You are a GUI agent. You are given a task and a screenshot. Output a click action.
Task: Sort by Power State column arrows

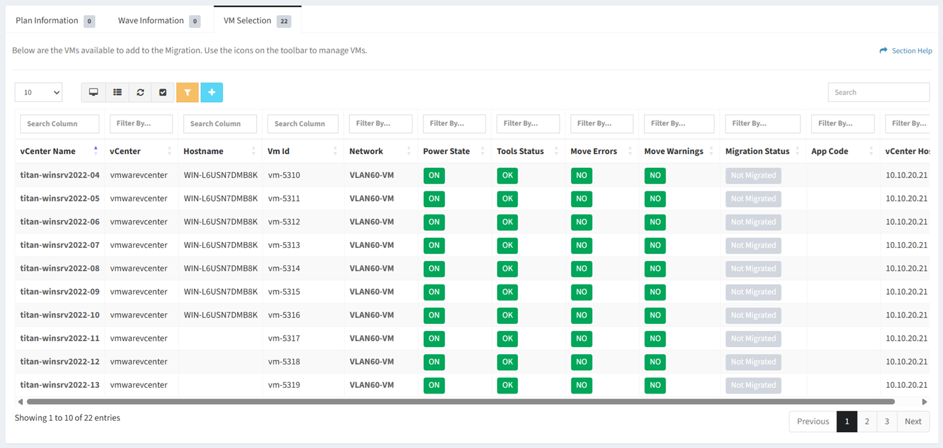click(482, 151)
